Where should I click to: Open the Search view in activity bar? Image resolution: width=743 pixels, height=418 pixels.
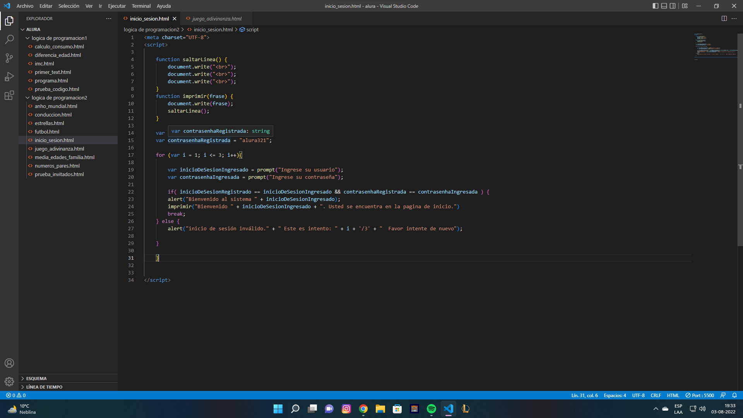[9, 39]
